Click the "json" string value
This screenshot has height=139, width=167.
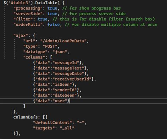(60, 52)
